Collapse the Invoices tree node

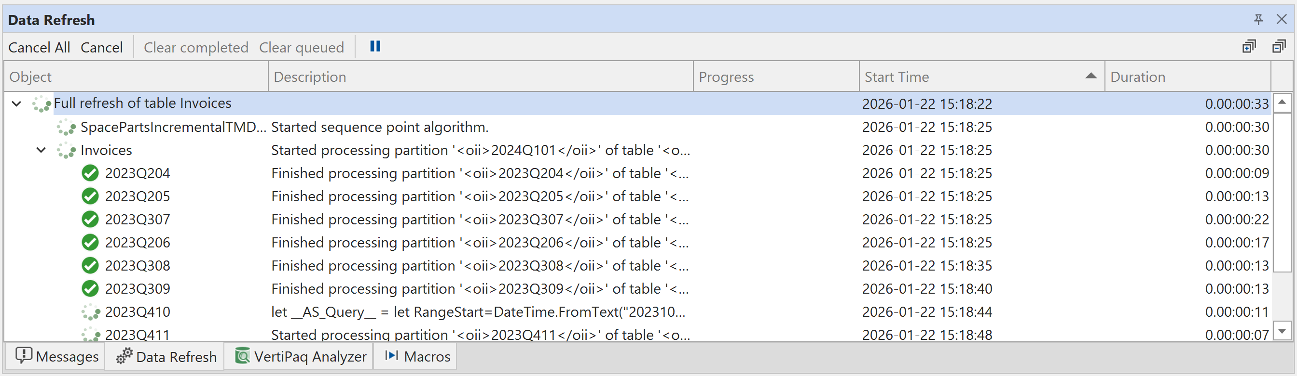41,150
